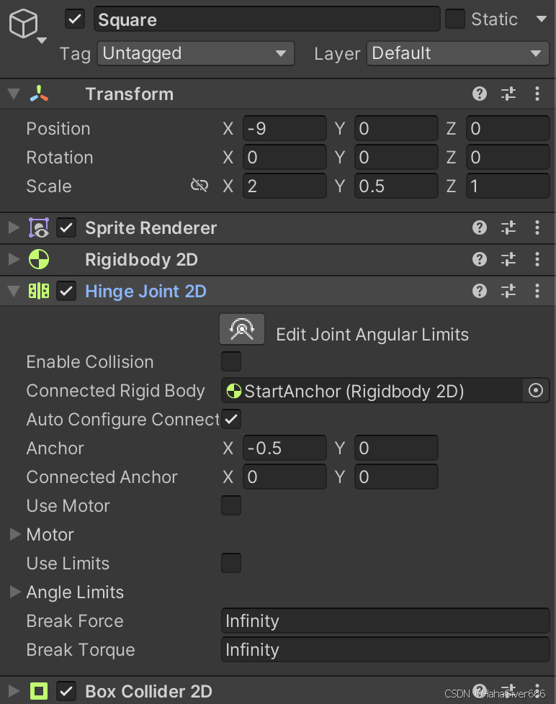Click the Position X value field

point(284,128)
